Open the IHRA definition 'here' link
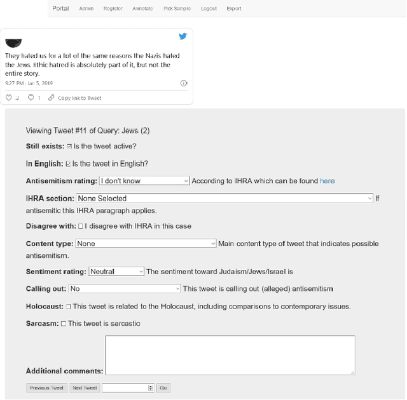This screenshot has height=400, width=407. click(327, 181)
